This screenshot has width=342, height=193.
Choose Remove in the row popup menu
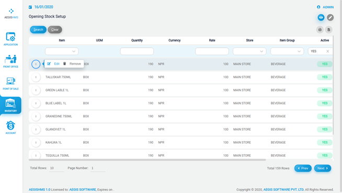click(x=72, y=63)
